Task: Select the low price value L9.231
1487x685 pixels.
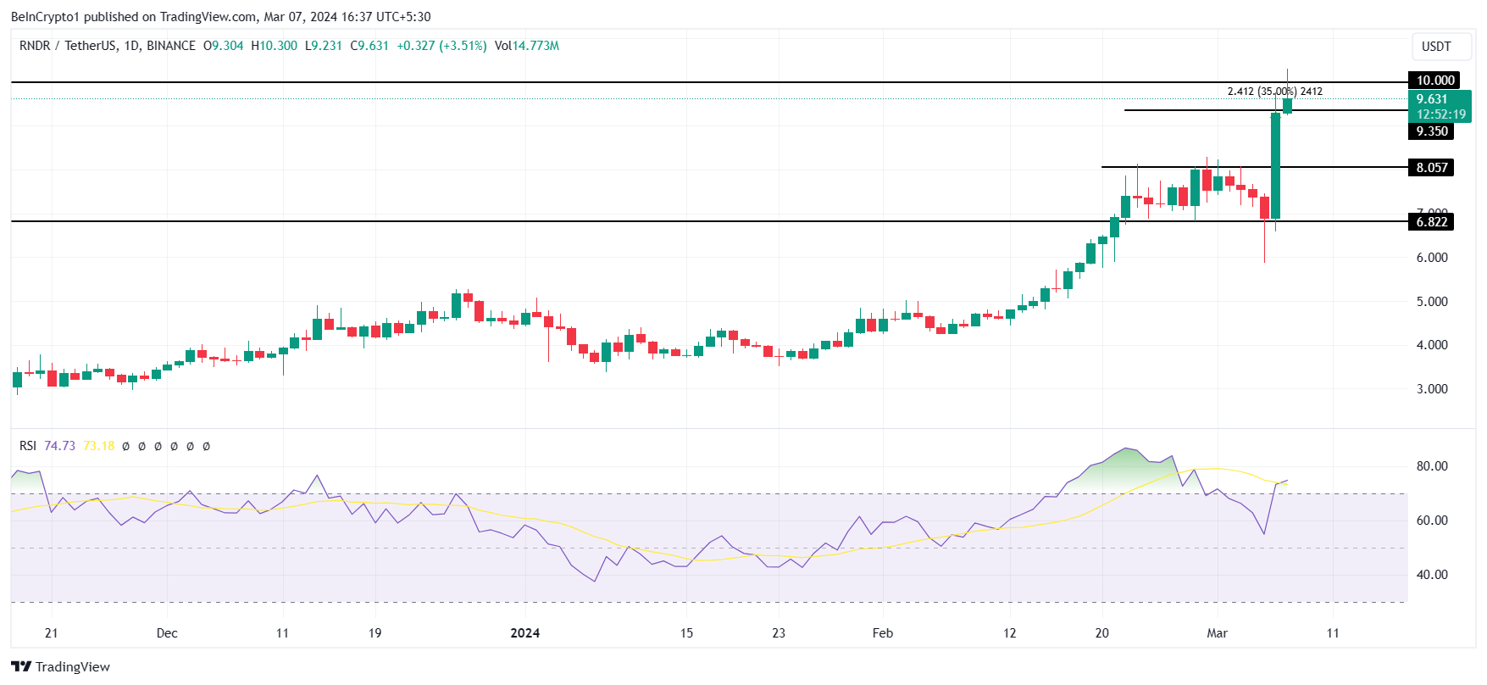Action: tap(324, 46)
